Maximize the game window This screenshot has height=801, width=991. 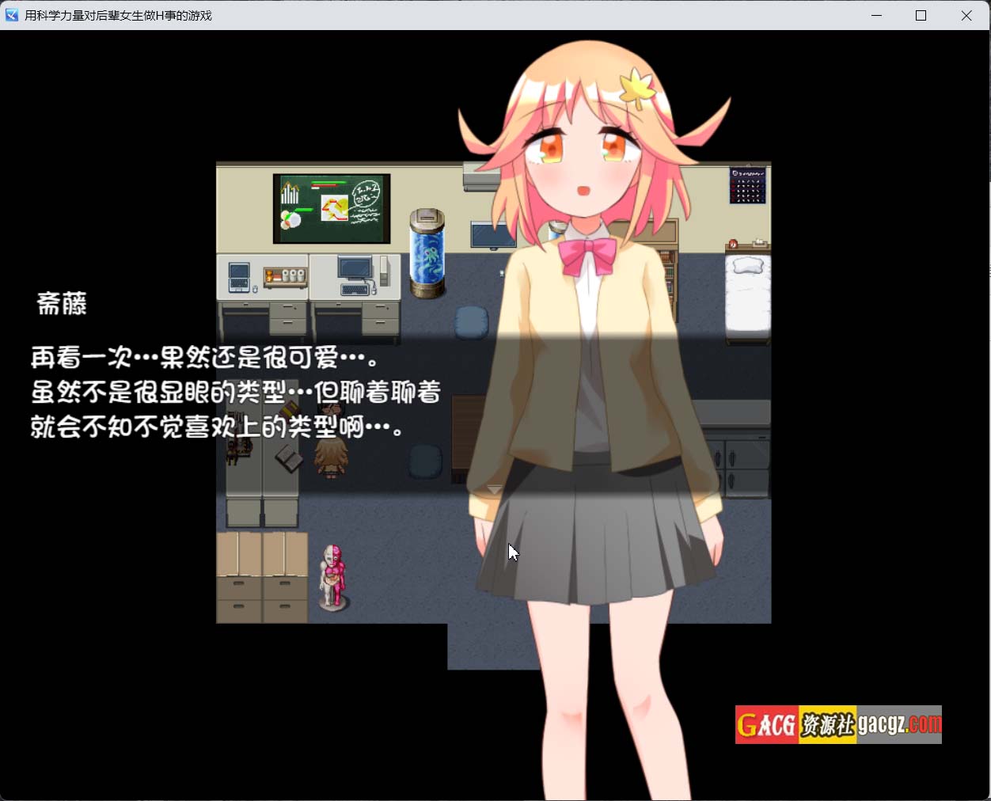(x=921, y=15)
